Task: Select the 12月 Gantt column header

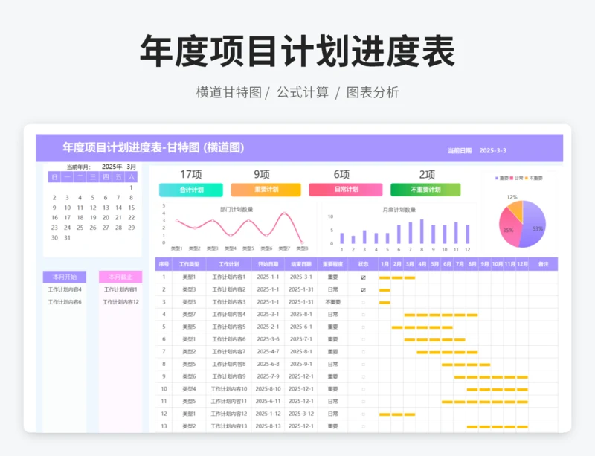Action: 522,264
